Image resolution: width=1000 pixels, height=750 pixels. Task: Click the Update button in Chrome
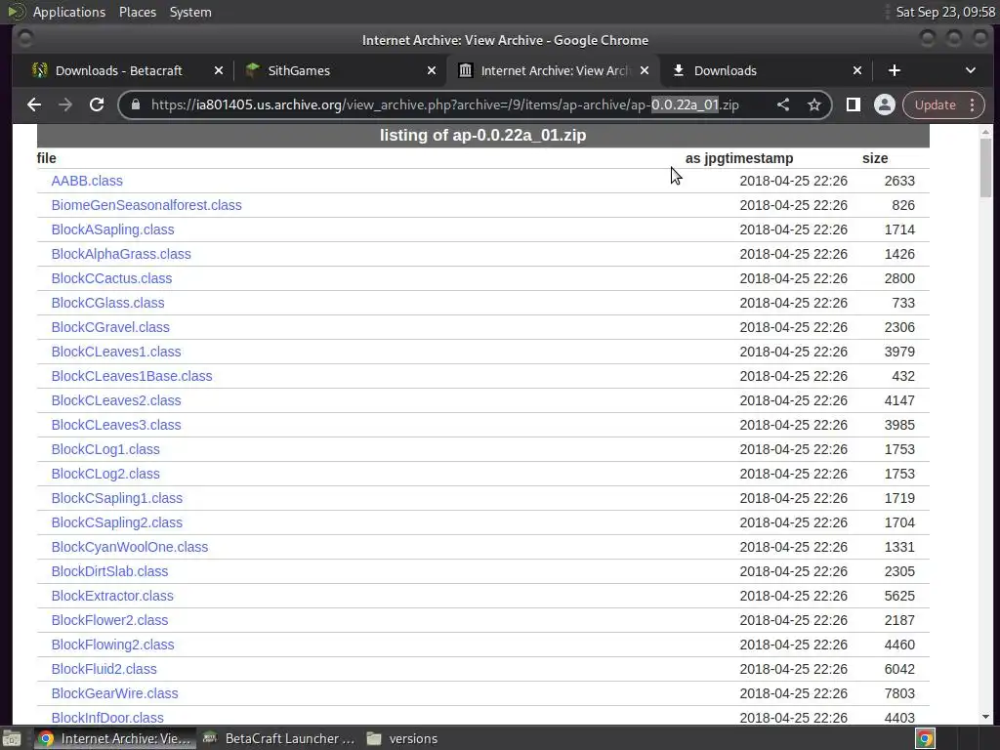pyautogui.click(x=935, y=104)
